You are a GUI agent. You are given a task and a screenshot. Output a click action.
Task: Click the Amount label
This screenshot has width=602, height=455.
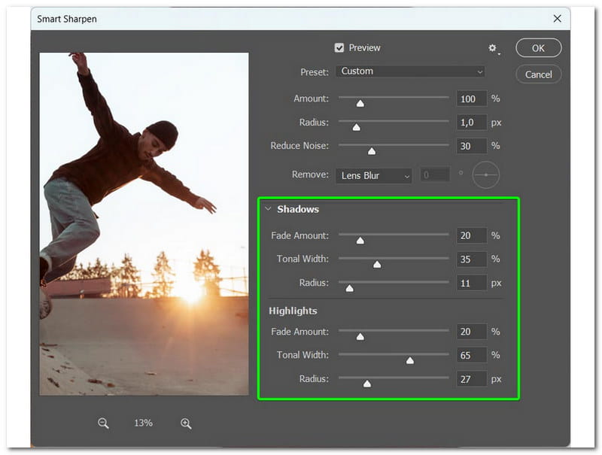pos(311,99)
